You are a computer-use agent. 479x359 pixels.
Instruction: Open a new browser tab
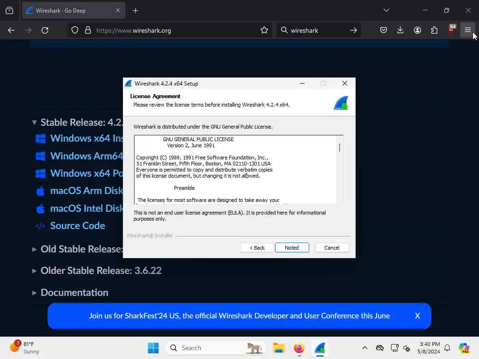coord(135,11)
